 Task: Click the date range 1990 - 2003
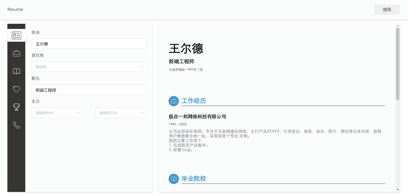click(x=178, y=124)
